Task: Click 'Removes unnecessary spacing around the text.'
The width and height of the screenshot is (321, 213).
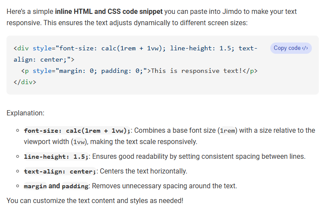Action: click(x=164, y=186)
